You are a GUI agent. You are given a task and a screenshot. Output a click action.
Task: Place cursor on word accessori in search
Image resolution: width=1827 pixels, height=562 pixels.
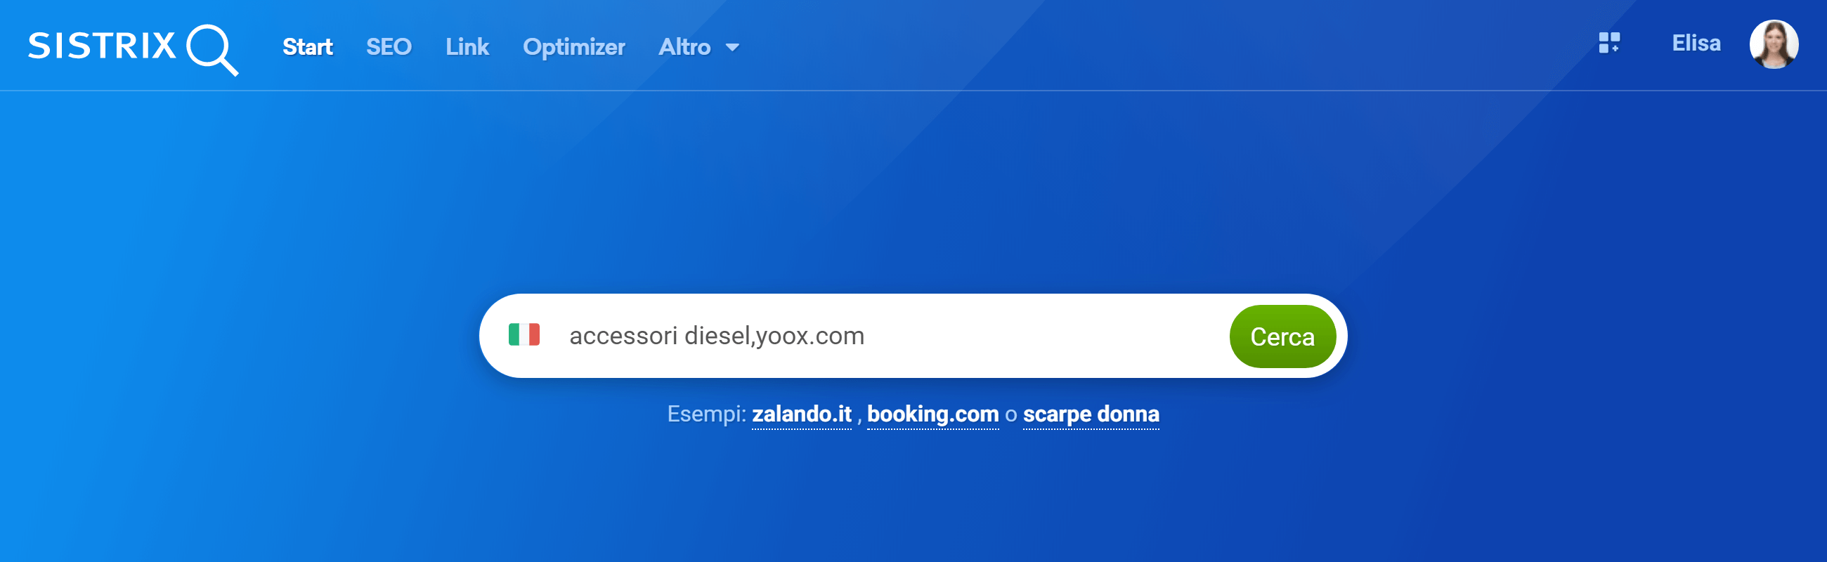point(623,336)
